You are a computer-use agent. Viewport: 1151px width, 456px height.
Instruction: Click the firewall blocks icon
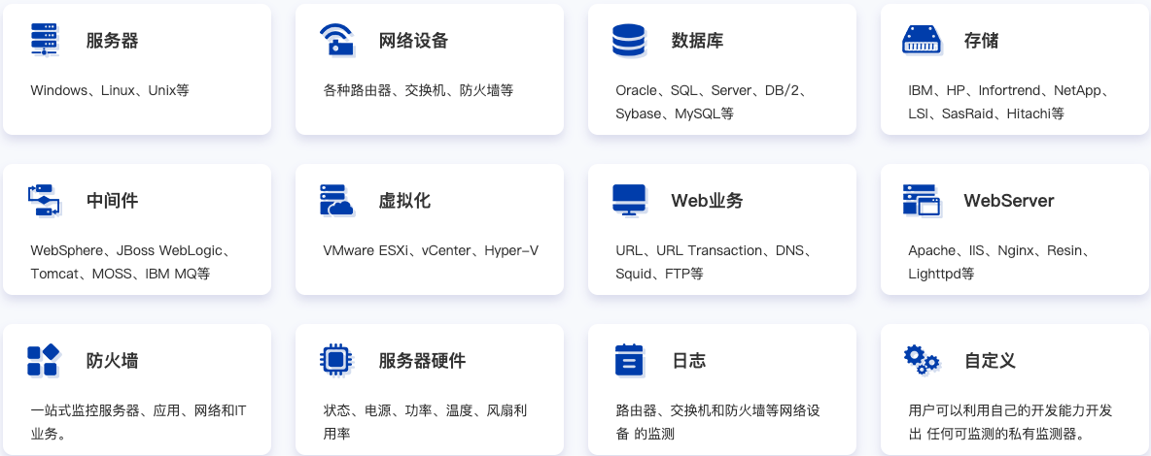(x=44, y=360)
